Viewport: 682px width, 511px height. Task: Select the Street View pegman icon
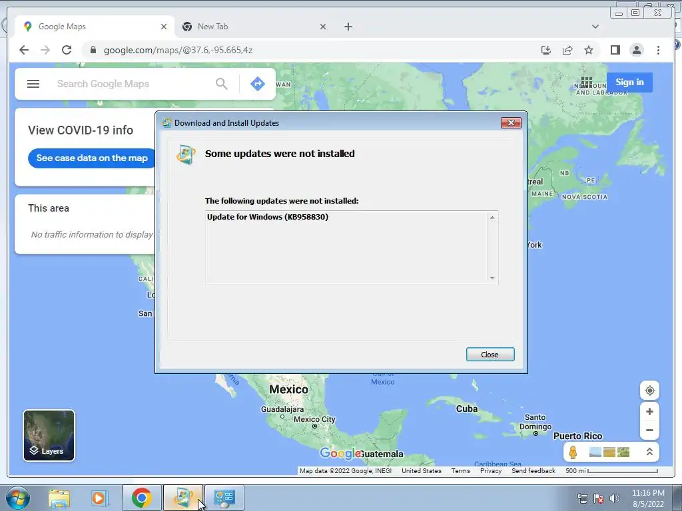click(573, 452)
